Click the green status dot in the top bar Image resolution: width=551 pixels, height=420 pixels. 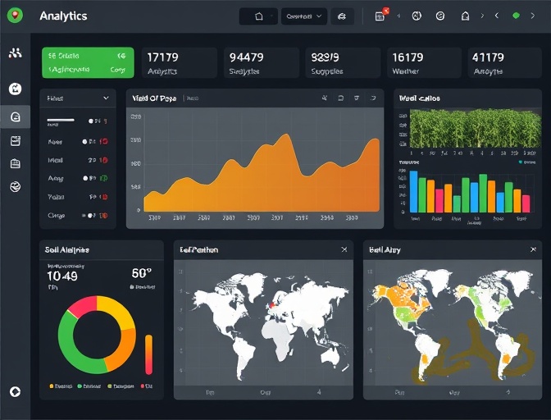[516, 16]
